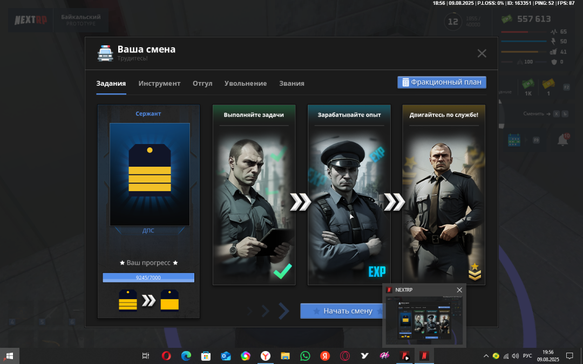583x364 pixels.
Task: Click the large sergeant shoulder-strap emblem
Action: coord(150,169)
